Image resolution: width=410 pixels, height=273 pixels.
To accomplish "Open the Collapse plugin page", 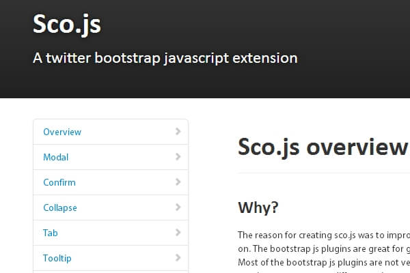I will coord(60,207).
